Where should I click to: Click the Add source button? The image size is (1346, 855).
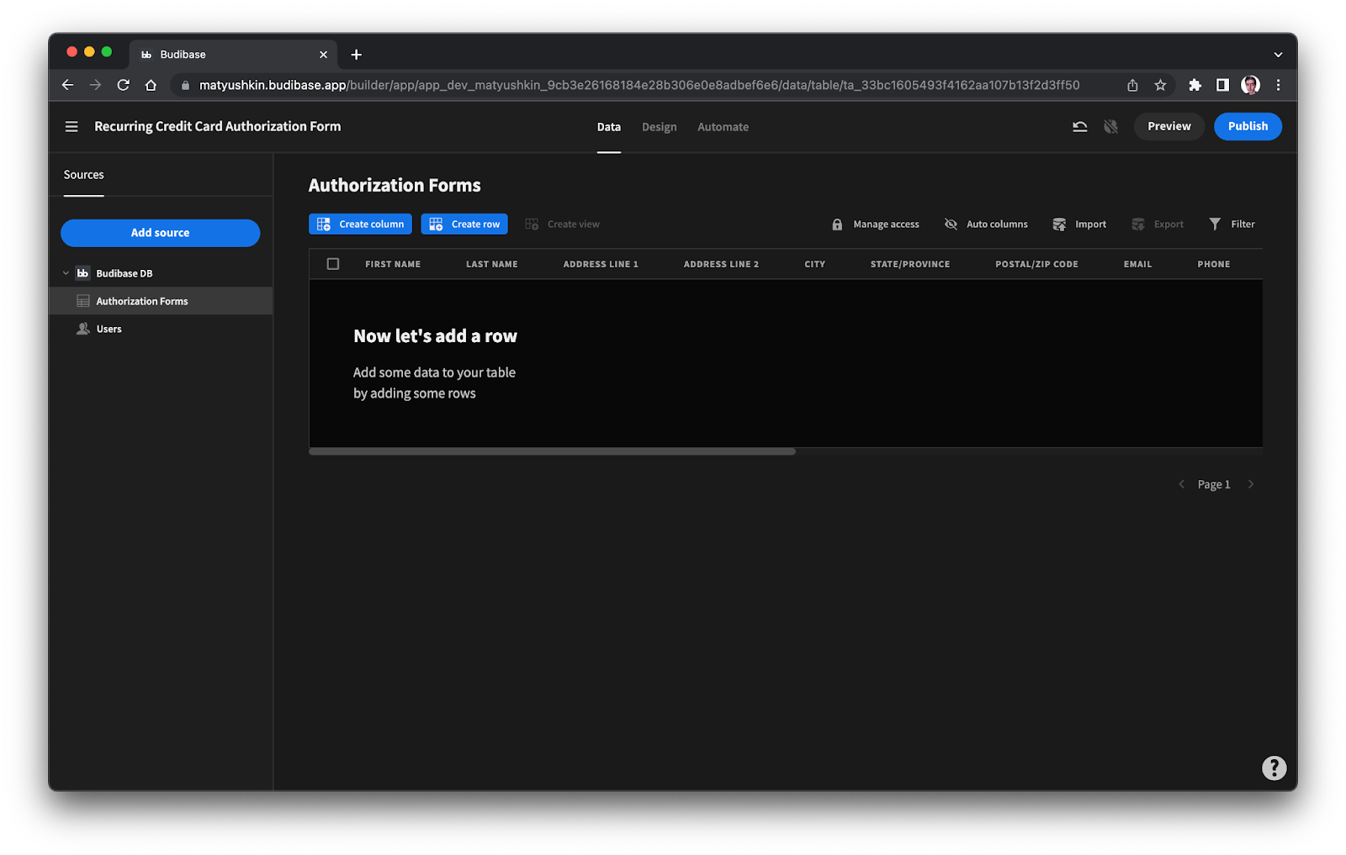pos(160,233)
